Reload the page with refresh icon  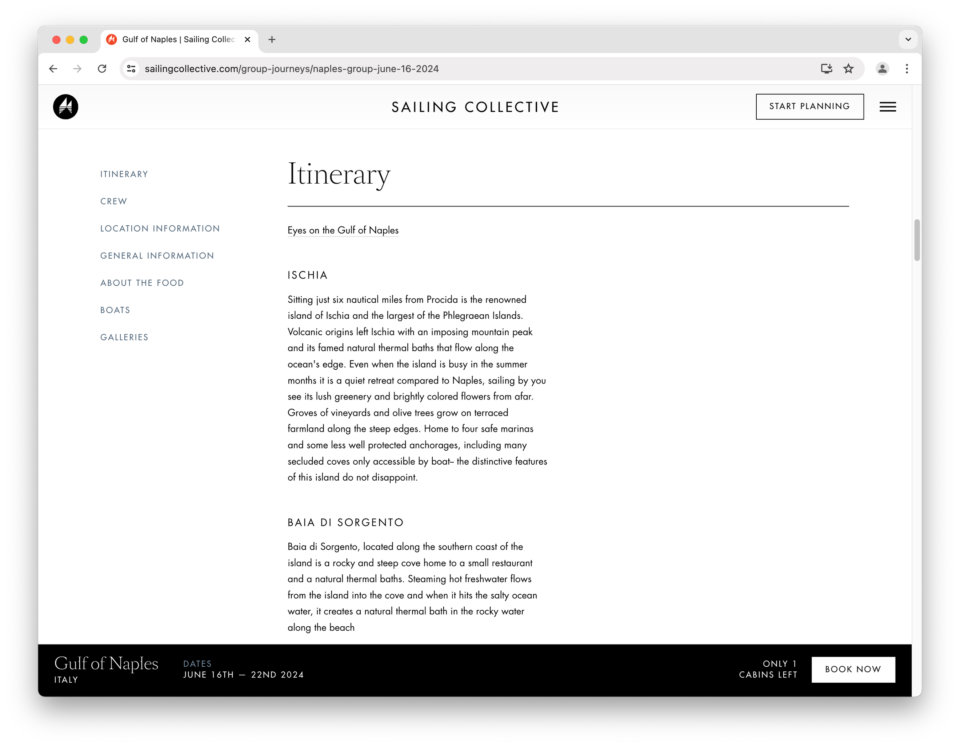click(102, 69)
